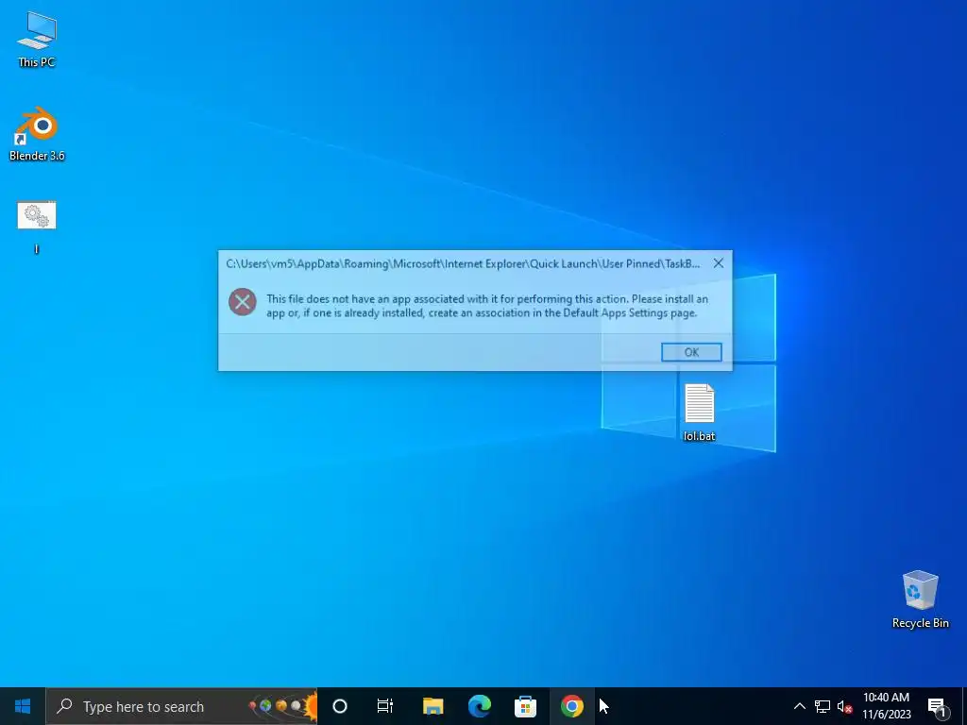Launch Google Chrome from taskbar
The height and width of the screenshot is (725, 967).
coord(571,706)
